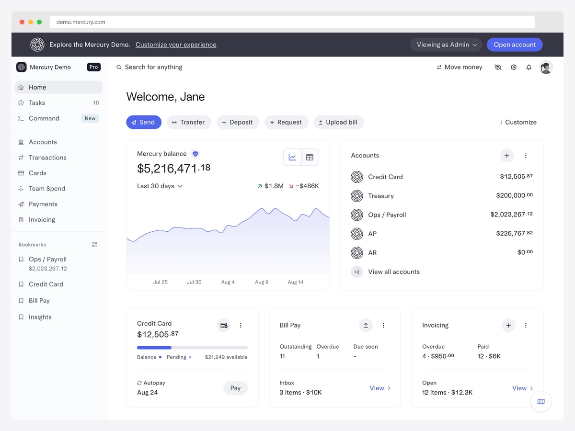This screenshot has width=575, height=431.
Task: Open the Move money menu
Action: coord(459,68)
